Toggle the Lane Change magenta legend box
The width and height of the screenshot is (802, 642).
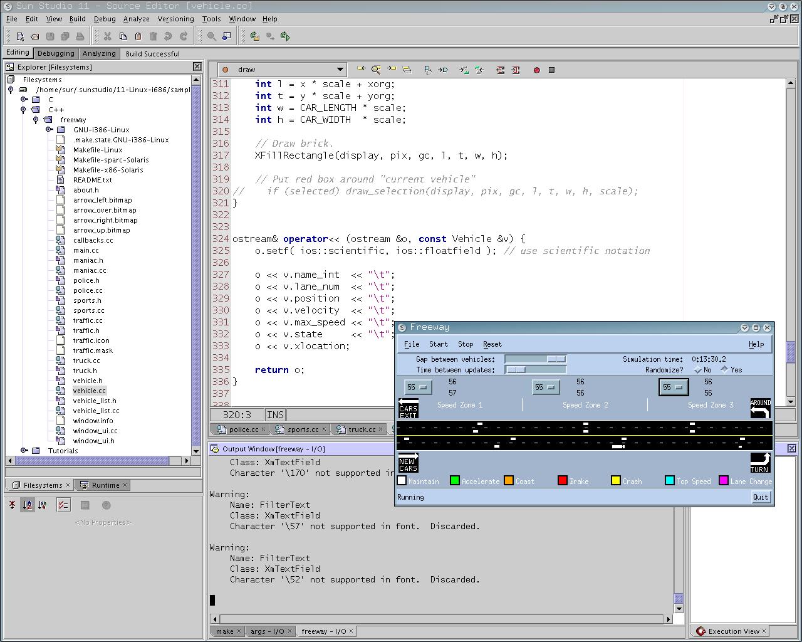[x=724, y=481]
